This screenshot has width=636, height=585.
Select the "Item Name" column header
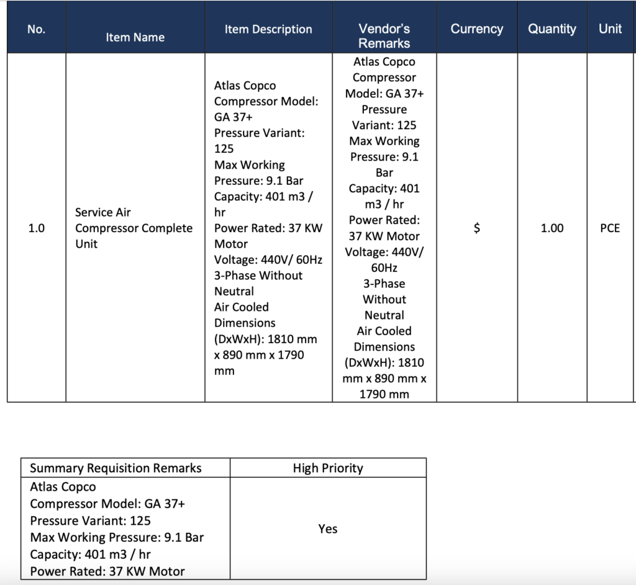[135, 37]
